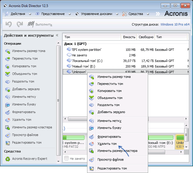Select Удалить том in context menu

tap(107, 144)
